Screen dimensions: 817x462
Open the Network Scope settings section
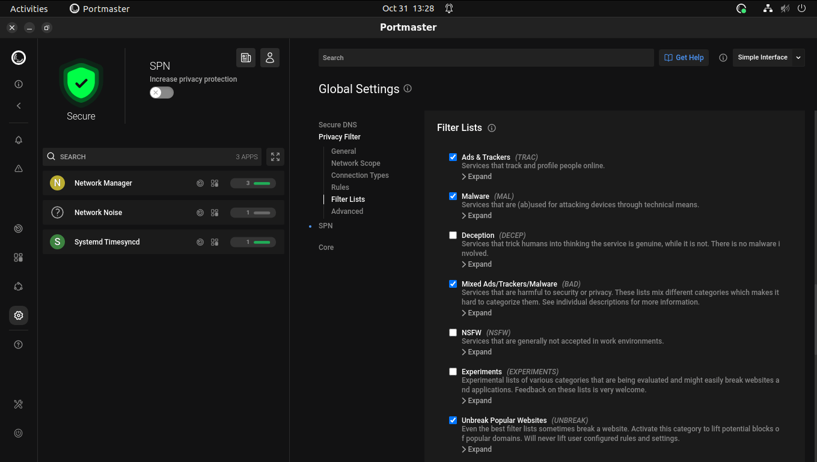click(355, 163)
